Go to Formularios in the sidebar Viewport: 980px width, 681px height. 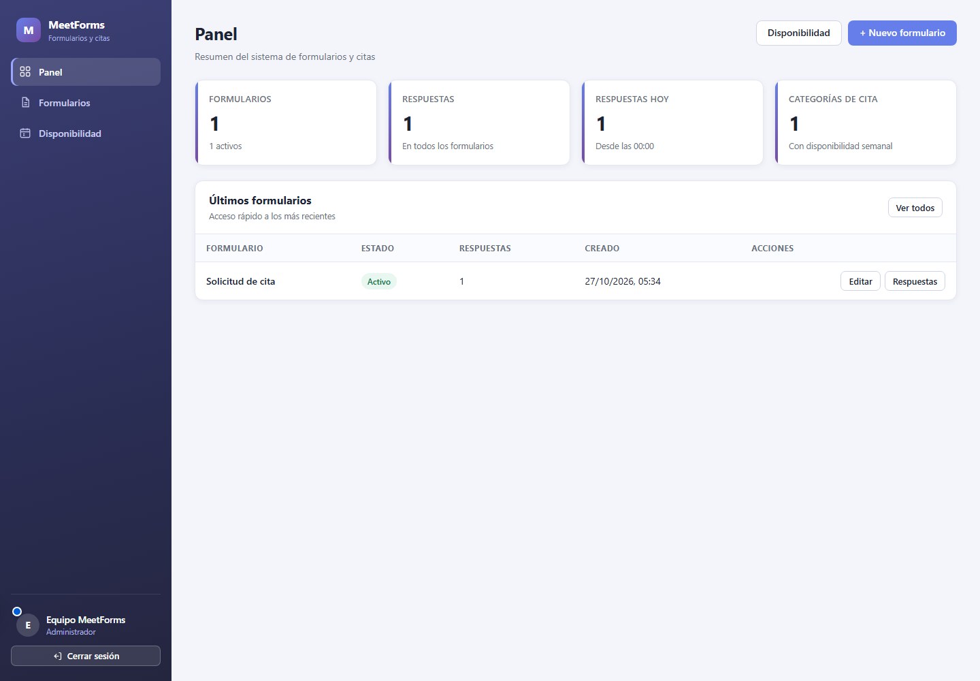point(86,103)
